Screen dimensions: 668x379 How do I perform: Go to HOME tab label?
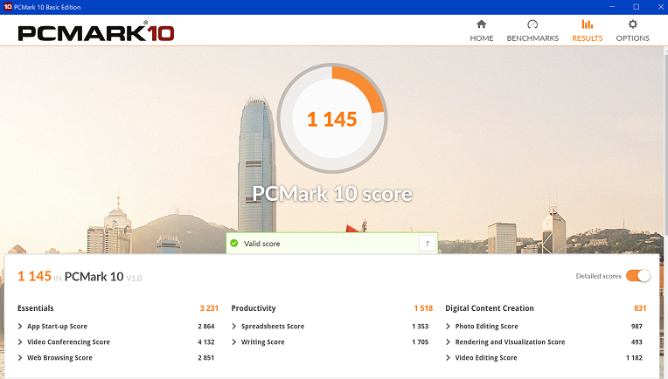click(x=482, y=38)
